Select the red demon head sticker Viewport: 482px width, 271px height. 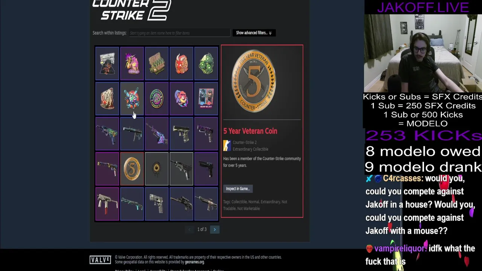(x=181, y=64)
